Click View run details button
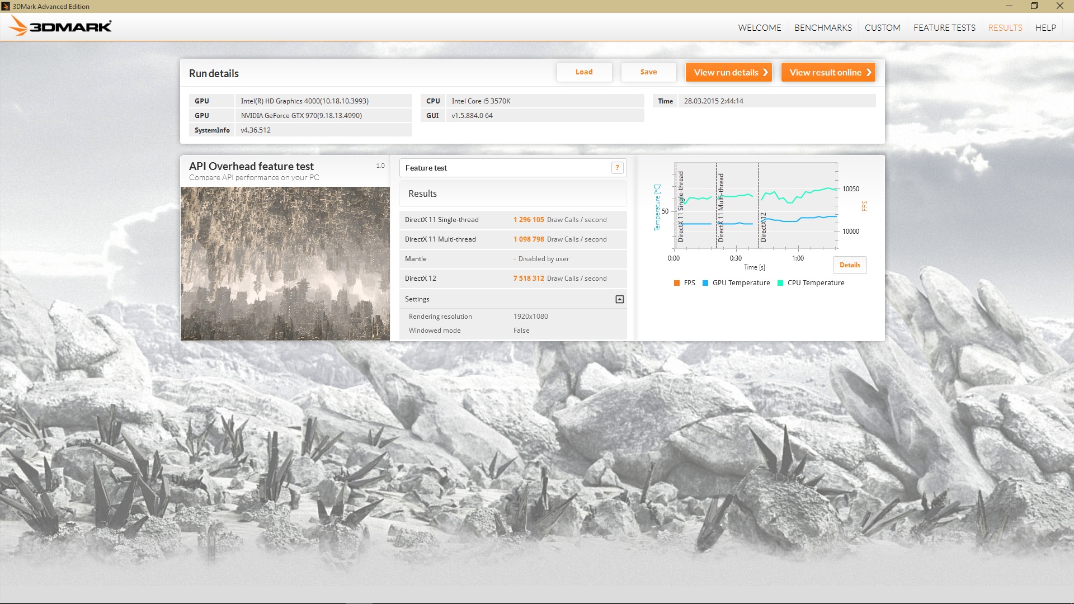The width and height of the screenshot is (1074, 604). (x=728, y=72)
